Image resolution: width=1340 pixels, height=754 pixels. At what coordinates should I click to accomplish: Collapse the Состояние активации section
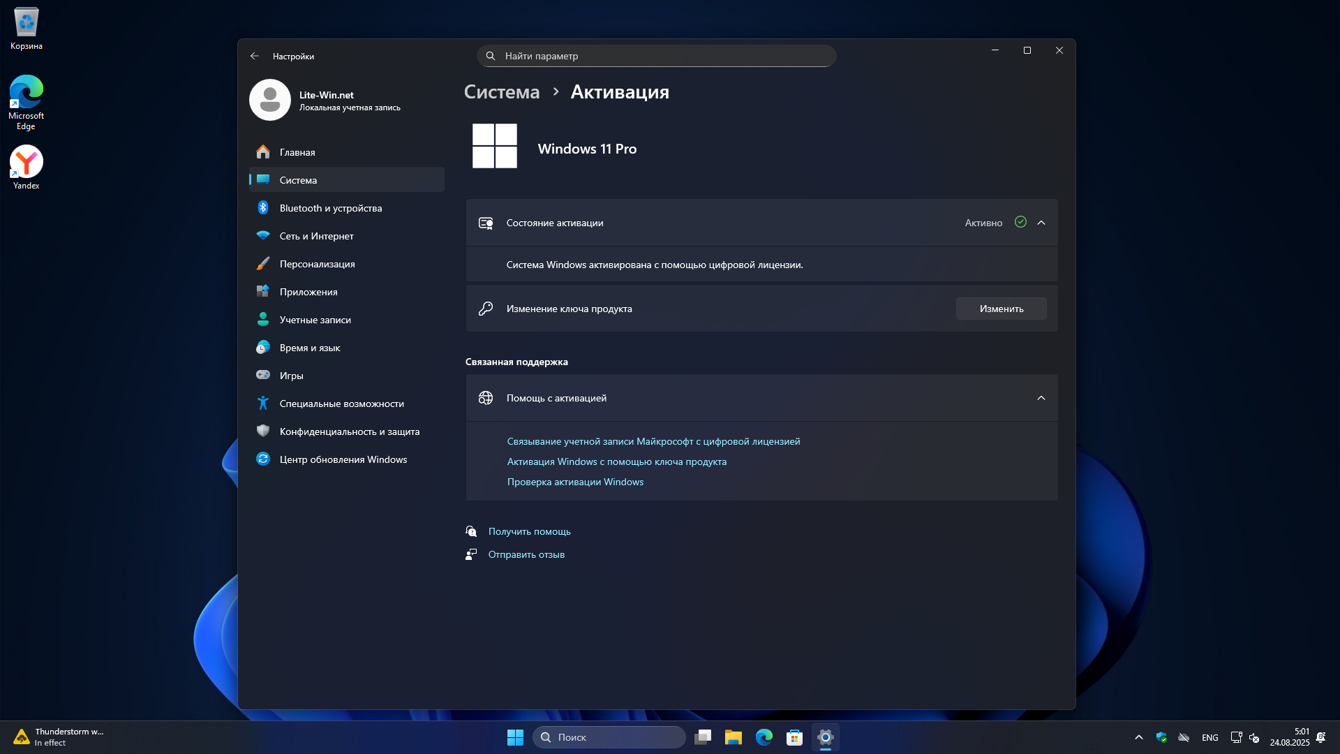1041,223
